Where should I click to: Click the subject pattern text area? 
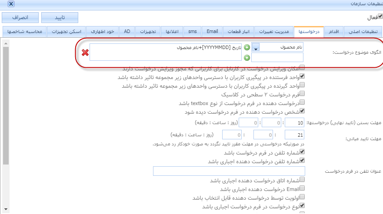(166, 52)
